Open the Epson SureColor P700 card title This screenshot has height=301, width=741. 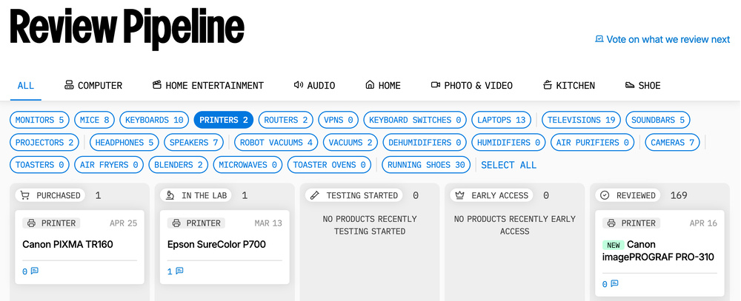(217, 244)
